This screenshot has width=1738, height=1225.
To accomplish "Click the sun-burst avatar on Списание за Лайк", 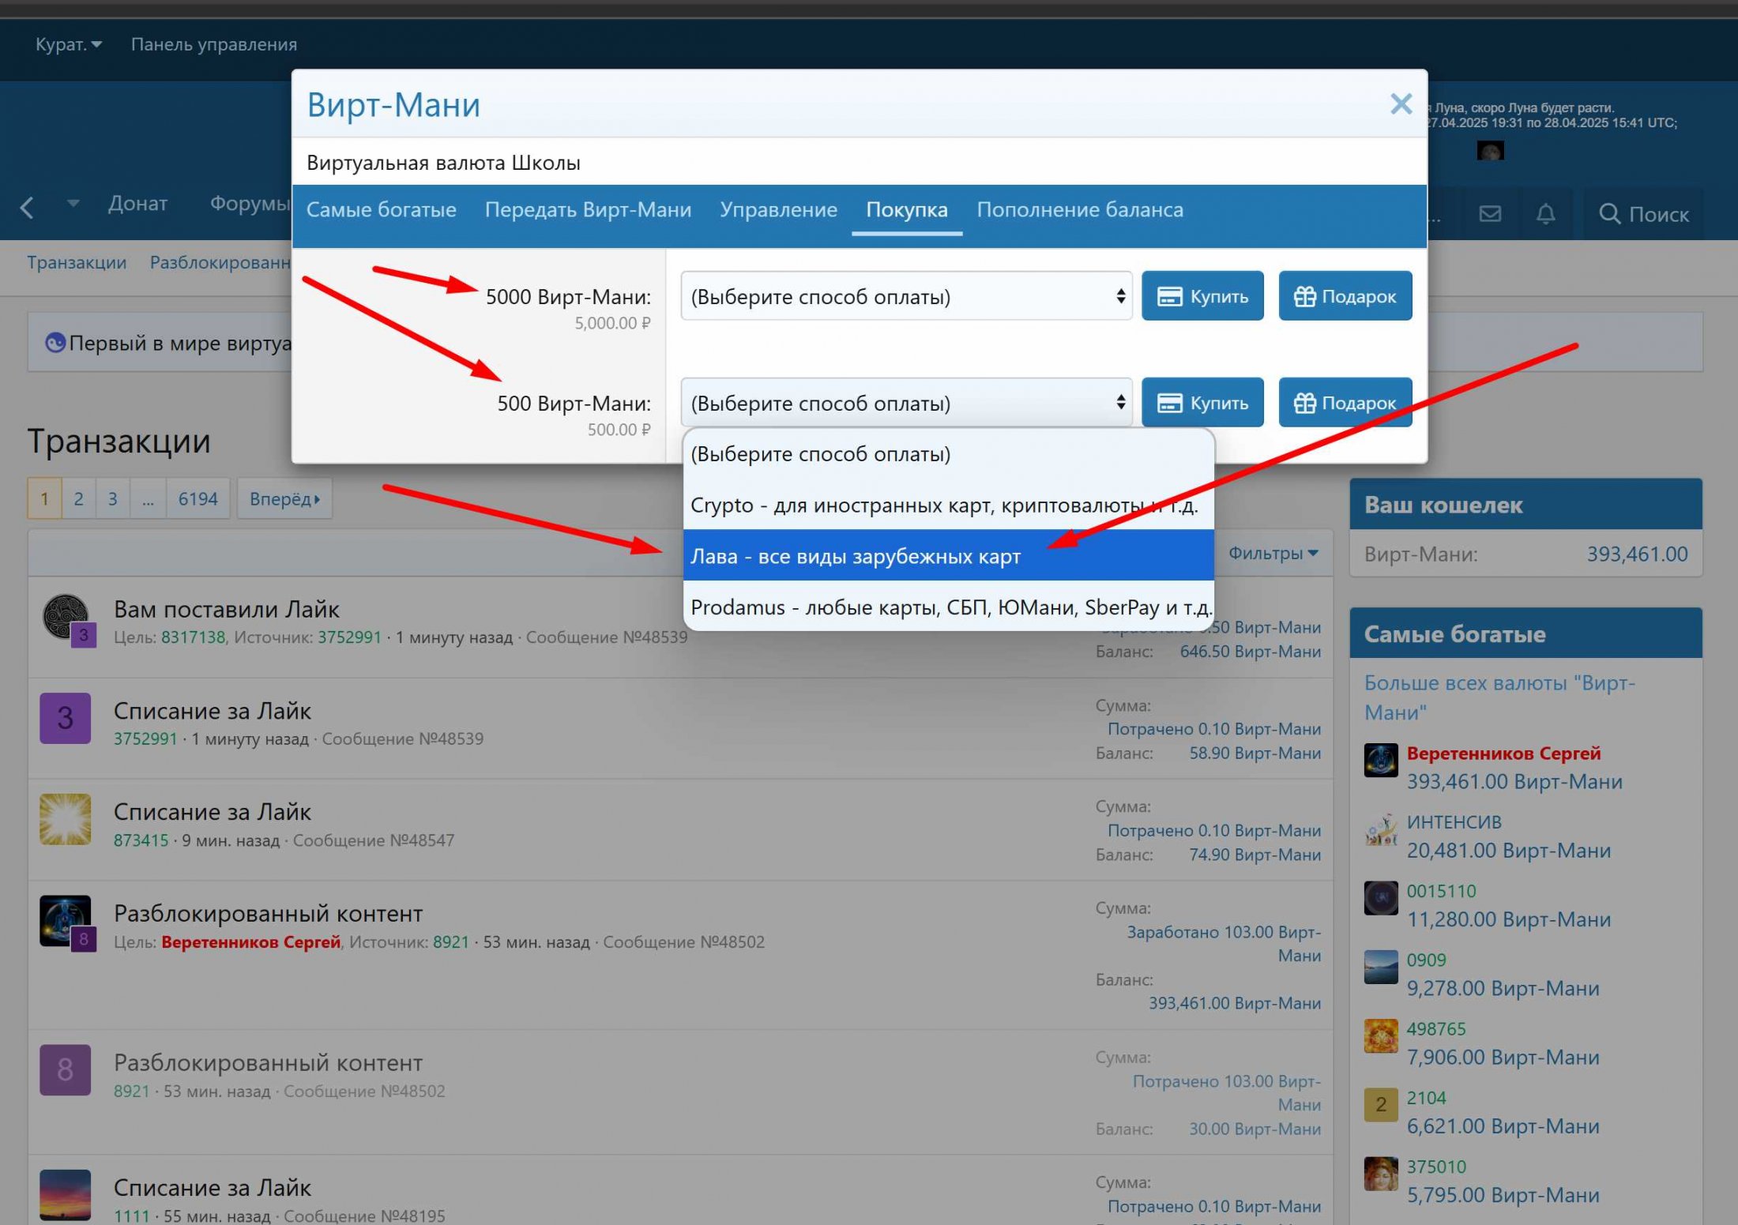I will tap(67, 820).
